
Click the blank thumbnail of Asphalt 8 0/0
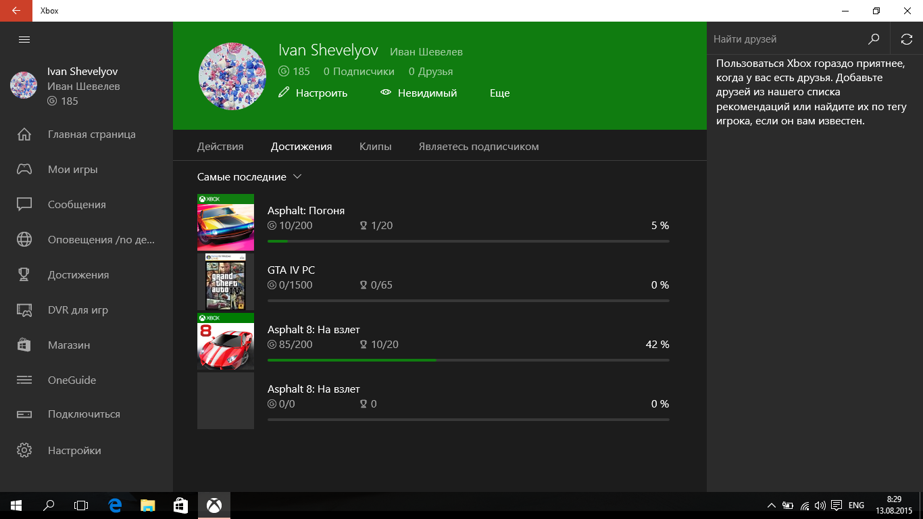pos(226,401)
